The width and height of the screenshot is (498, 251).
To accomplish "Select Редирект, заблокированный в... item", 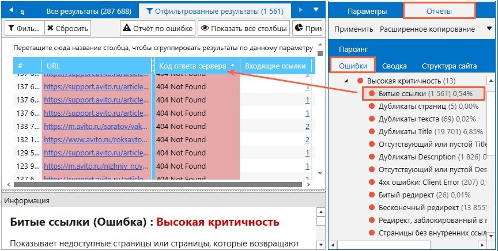I will pos(432,220).
